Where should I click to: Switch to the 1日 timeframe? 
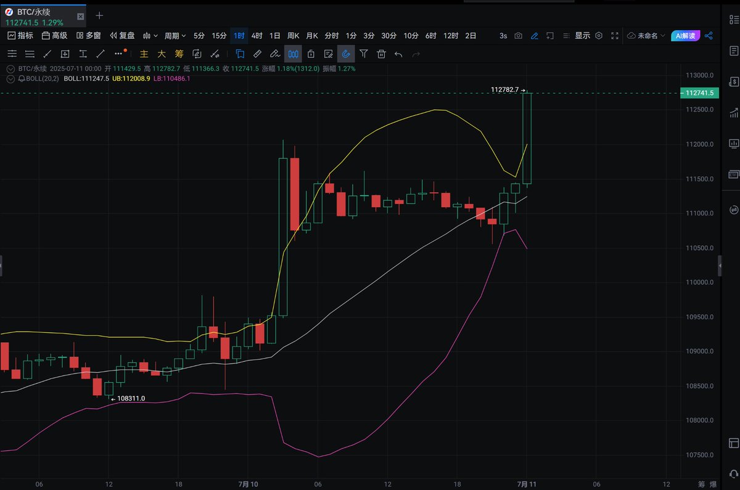tap(275, 36)
